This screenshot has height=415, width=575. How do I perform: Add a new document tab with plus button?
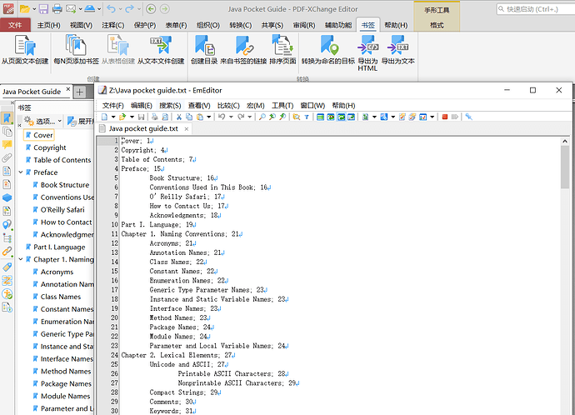(80, 92)
